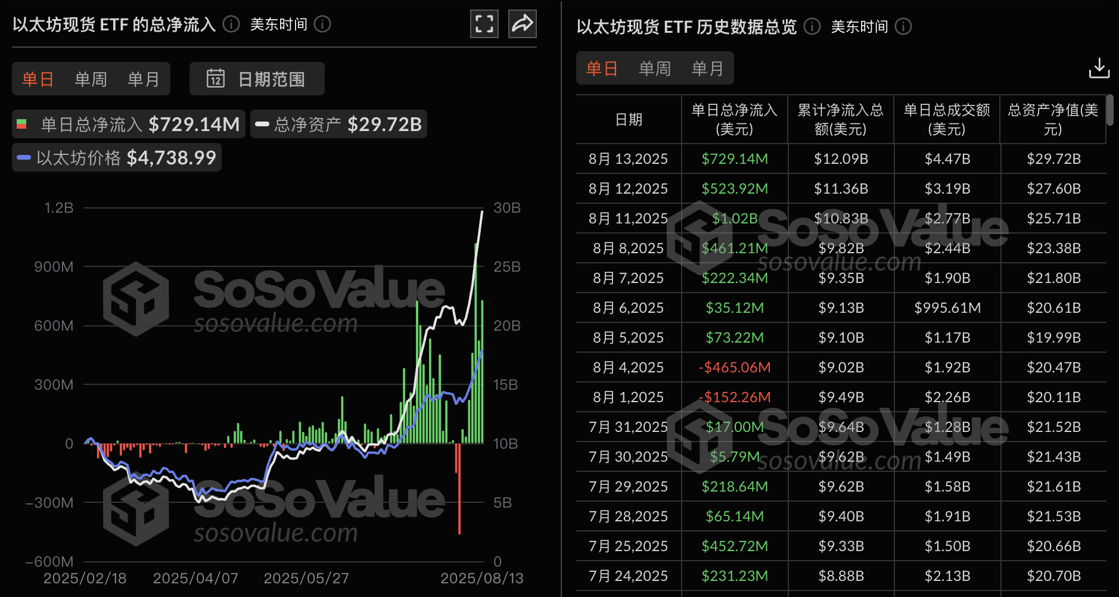Image resolution: width=1119 pixels, height=597 pixels.
Task: Select 单月 on the history table
Action: tap(707, 68)
